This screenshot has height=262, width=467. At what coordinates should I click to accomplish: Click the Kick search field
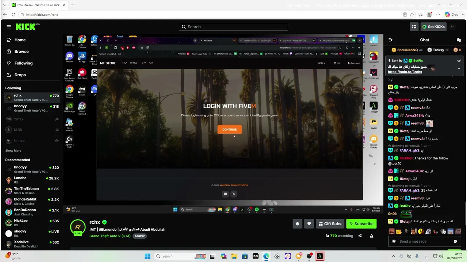coord(233,27)
